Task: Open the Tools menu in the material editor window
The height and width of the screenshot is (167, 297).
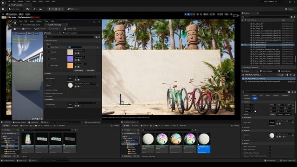Action: (x=46, y=21)
